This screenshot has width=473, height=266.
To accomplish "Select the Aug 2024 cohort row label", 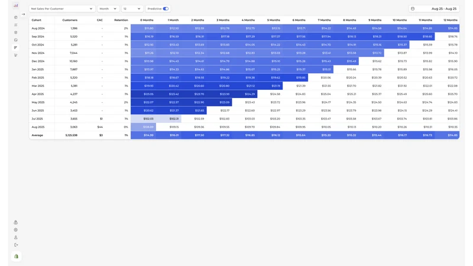I will click(38, 28).
